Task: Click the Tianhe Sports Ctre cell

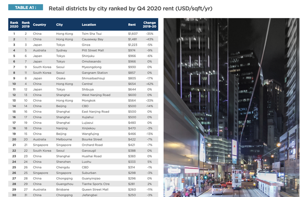Action: point(95,184)
